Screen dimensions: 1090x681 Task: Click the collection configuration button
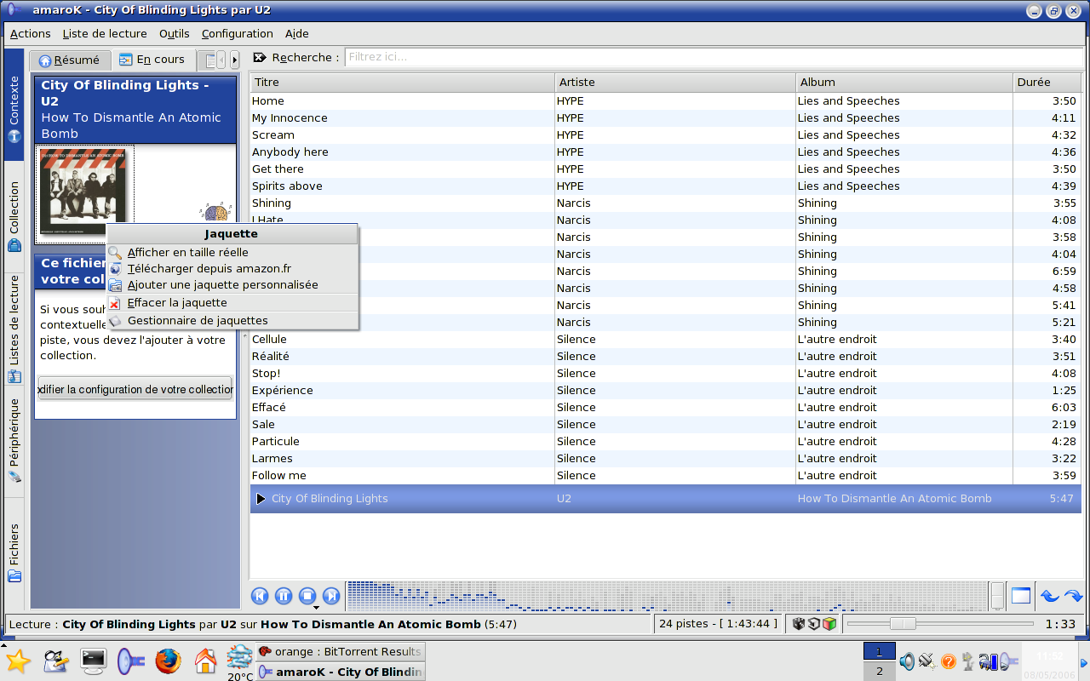(135, 389)
